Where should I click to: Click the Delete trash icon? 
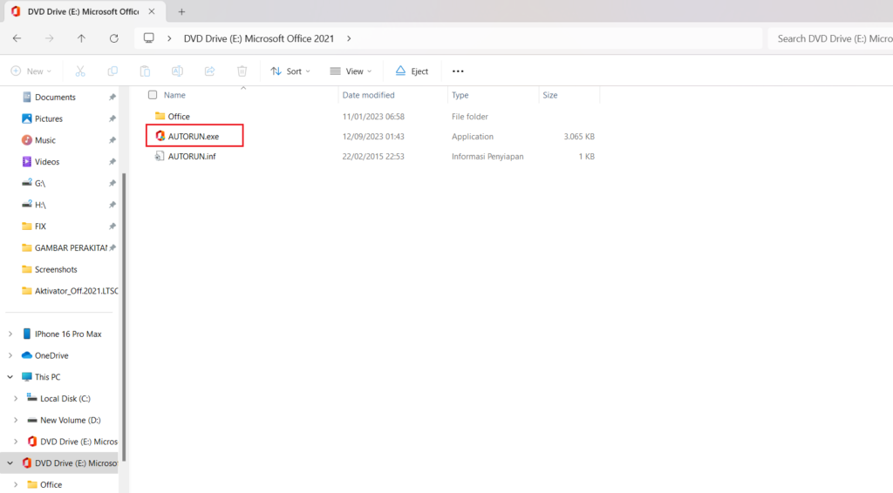click(242, 71)
